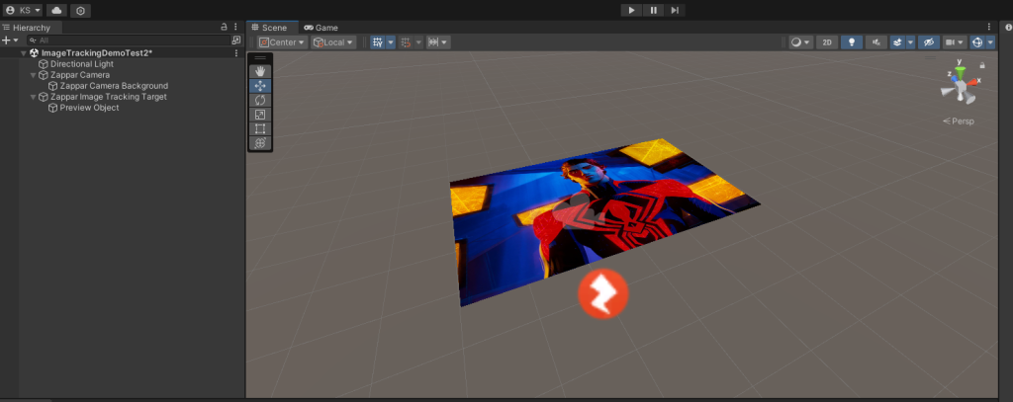Select the Move tool in overlay
The width and height of the screenshot is (1013, 402).
(260, 86)
